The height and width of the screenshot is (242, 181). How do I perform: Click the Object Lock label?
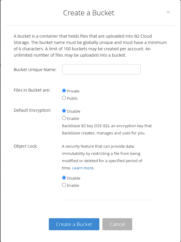pos(26,146)
